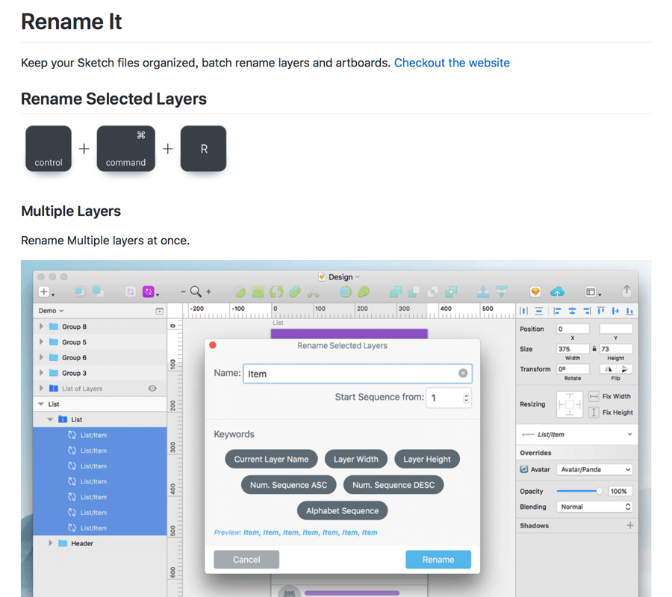The image size is (672, 597).
Task: Insert the Current Layer Name keyword
Action: click(x=271, y=460)
